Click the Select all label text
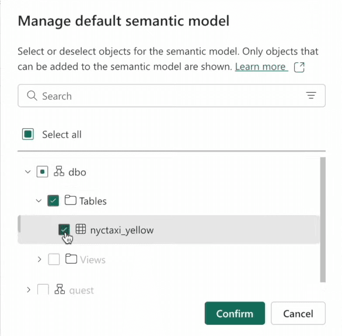This screenshot has width=342, height=336. tap(62, 134)
